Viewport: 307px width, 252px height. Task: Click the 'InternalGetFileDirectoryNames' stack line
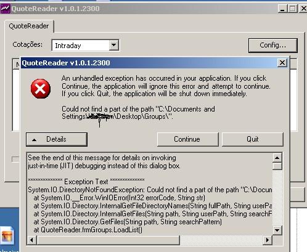(152, 206)
